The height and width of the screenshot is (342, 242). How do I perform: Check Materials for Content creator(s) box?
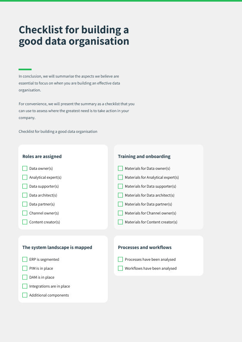coord(120,222)
